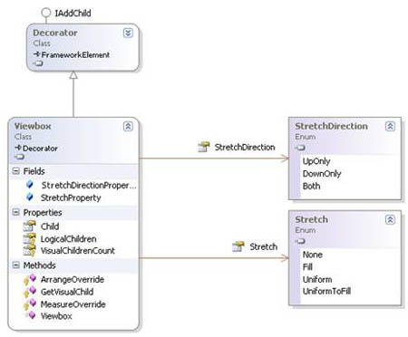This screenshot has height=337, width=408.
Task: Click the Stretch association property icon
Action: coord(238,246)
